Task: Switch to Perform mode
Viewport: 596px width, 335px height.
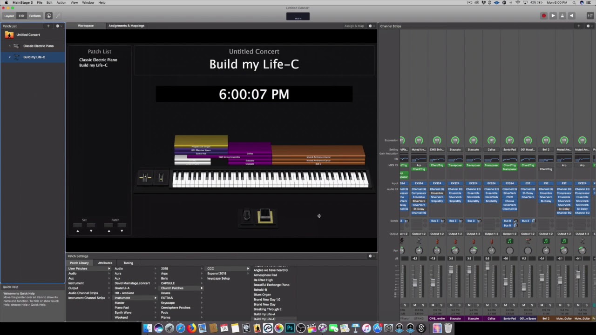Action: [x=35, y=16]
